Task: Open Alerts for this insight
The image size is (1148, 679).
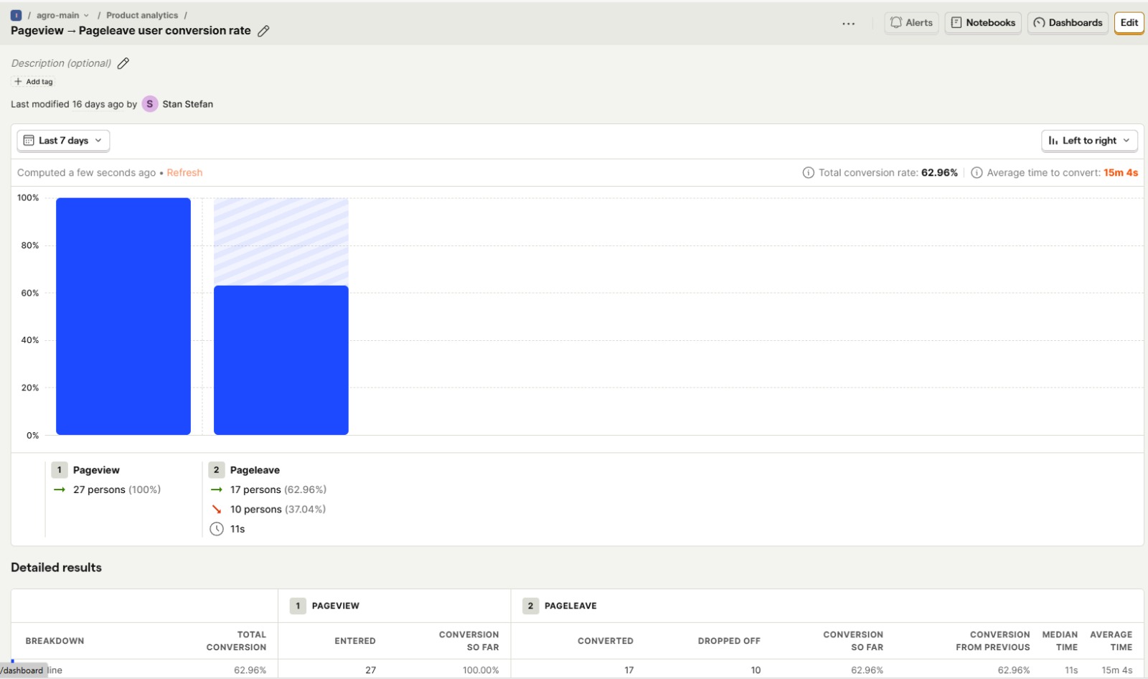Action: click(911, 23)
